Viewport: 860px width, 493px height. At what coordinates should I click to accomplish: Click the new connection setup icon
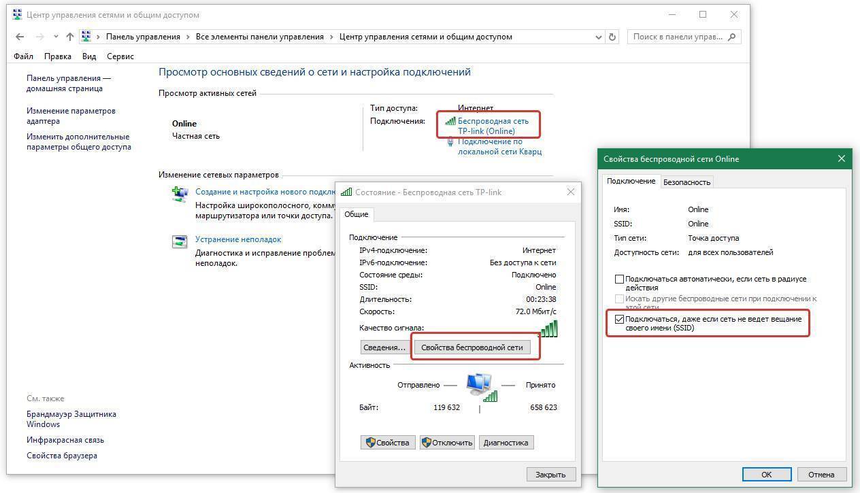point(180,194)
